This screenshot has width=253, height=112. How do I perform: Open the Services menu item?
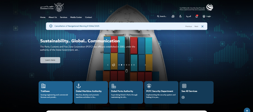click(64, 17)
